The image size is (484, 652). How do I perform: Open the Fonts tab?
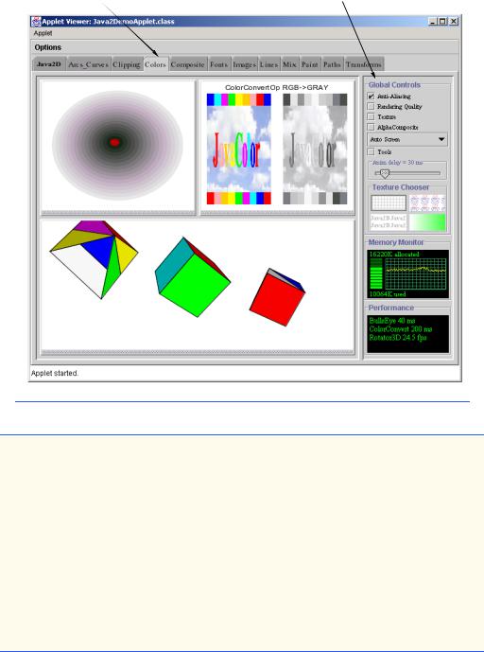coord(219,64)
